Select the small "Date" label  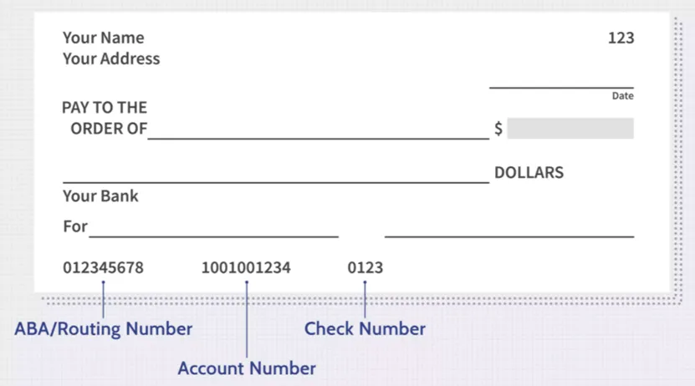coord(622,96)
